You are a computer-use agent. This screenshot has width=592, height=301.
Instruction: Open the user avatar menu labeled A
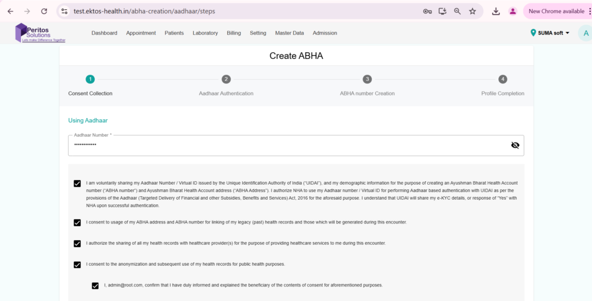[x=586, y=33]
